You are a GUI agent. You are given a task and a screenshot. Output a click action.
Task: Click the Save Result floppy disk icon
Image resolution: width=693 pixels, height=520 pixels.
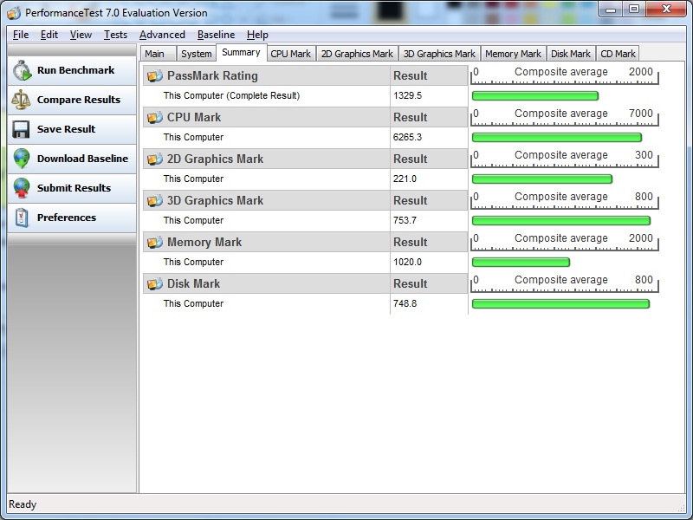[22, 130]
